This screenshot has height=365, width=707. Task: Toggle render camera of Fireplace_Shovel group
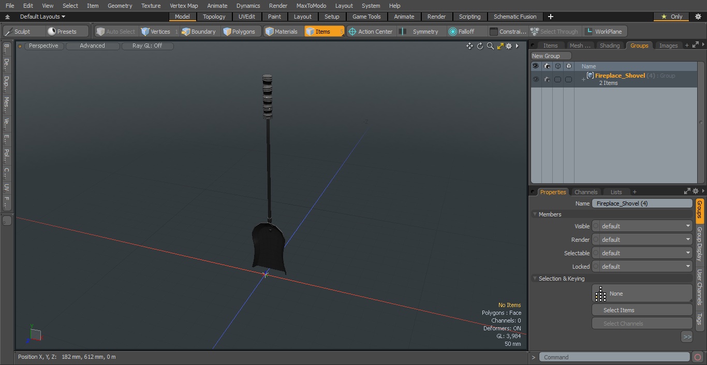pyautogui.click(x=547, y=79)
